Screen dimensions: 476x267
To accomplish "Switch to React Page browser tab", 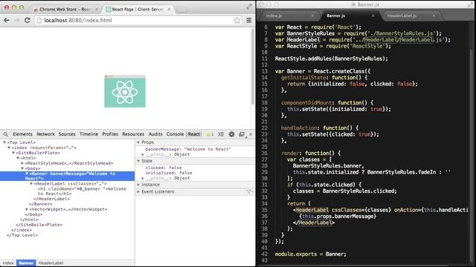I will pos(138,10).
